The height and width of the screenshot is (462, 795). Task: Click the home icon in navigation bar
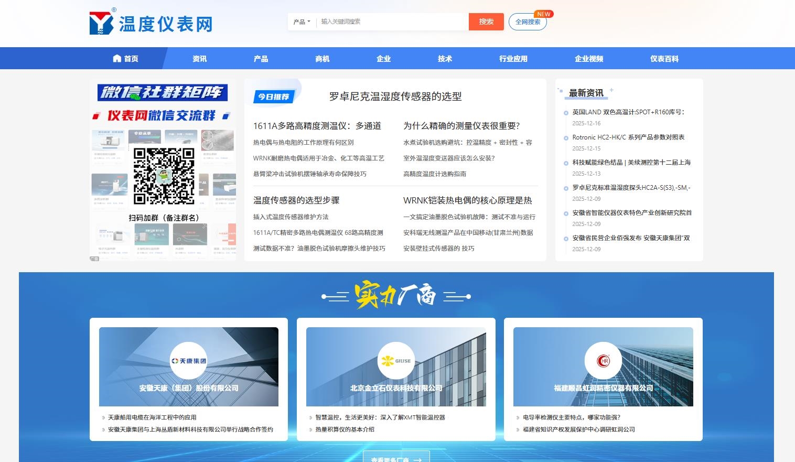(x=117, y=59)
